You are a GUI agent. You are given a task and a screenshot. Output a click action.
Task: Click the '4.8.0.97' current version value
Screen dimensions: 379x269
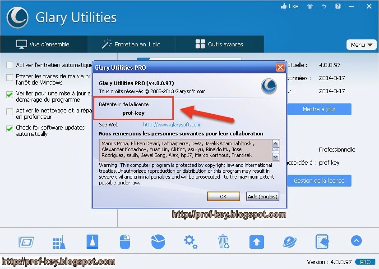pyautogui.click(x=330, y=65)
